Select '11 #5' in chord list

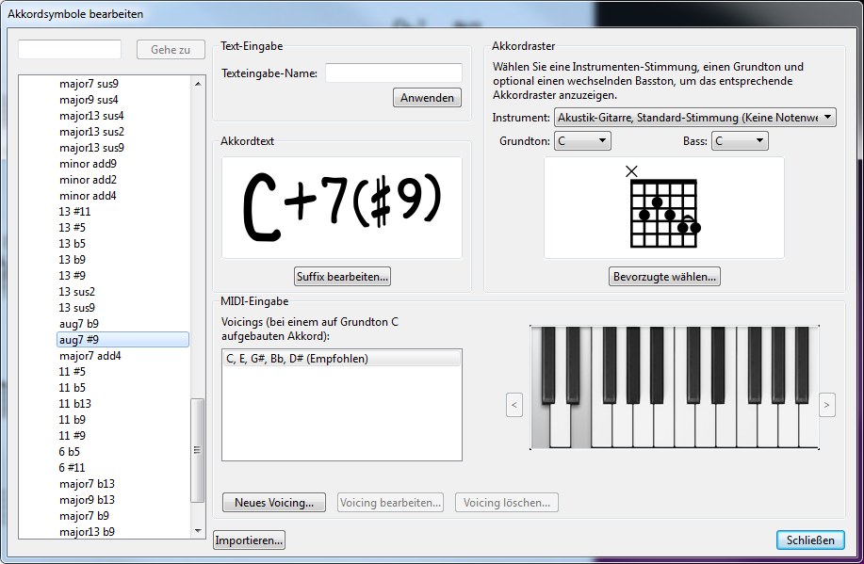pyautogui.click(x=73, y=371)
